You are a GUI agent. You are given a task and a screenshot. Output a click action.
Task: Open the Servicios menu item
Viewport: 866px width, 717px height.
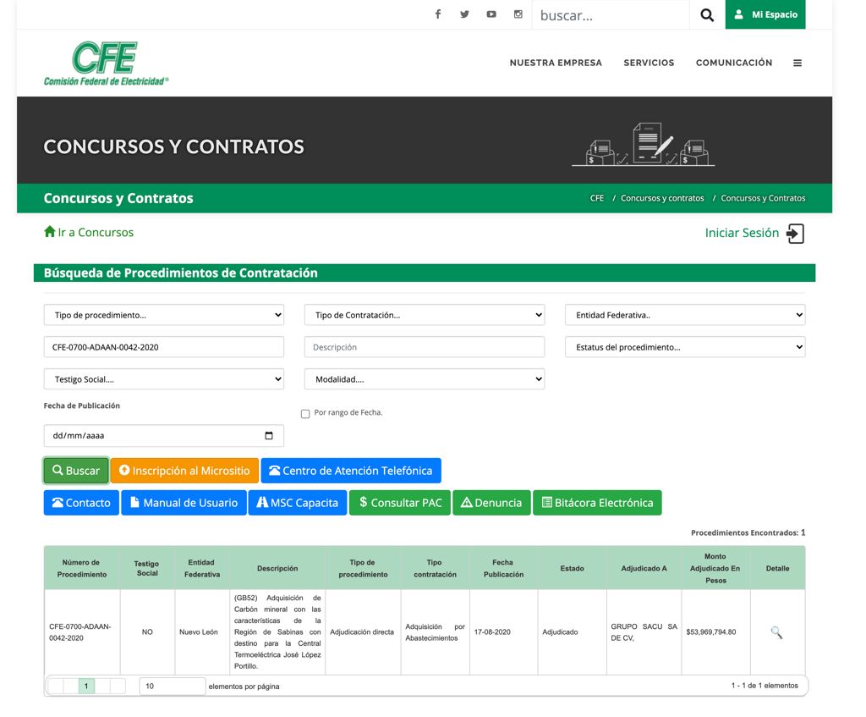click(649, 63)
